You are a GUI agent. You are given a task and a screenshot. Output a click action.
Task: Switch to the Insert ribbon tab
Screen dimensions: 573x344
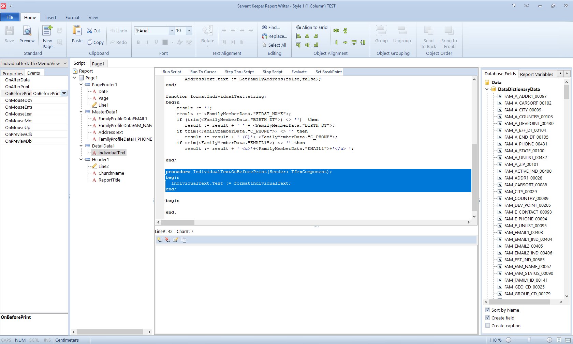click(50, 17)
